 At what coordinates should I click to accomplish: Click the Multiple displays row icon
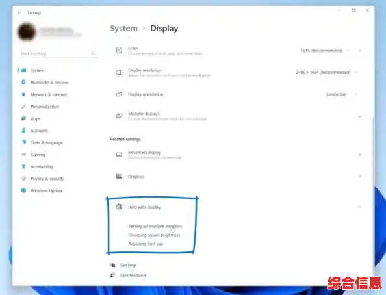[x=119, y=116]
